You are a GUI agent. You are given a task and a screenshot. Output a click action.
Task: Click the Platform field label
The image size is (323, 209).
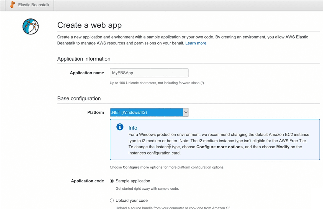click(x=96, y=112)
